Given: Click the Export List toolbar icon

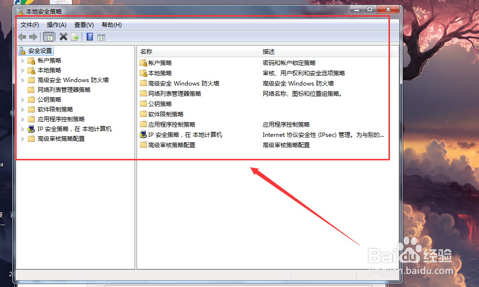Looking at the screenshot, I should click(75, 37).
